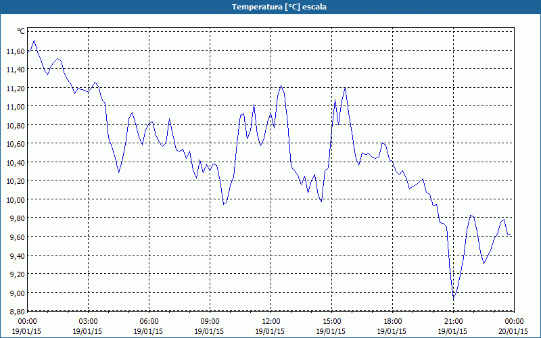
Task: Click the 'Temperatura [°C] escala' title bar
Action: pos(270,7)
